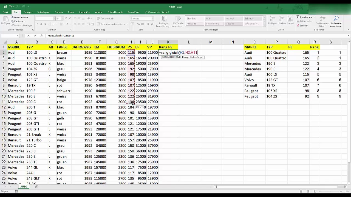351x197 pixels.
Task: Open the text orientation icon
Action: coord(89,18)
